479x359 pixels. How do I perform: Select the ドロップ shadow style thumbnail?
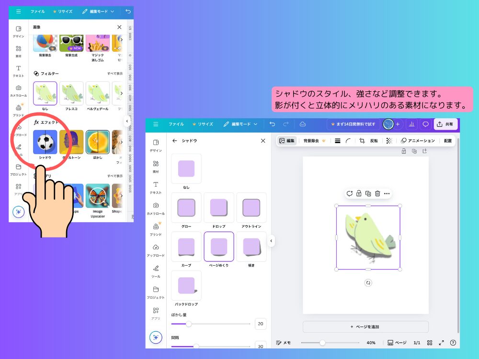[219, 207]
